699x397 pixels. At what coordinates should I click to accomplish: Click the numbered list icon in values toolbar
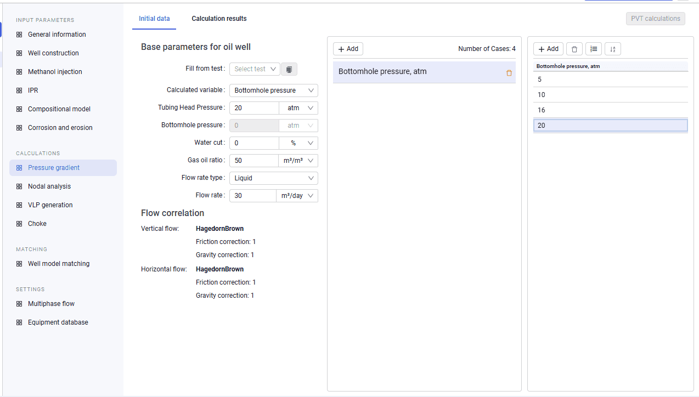(594, 49)
